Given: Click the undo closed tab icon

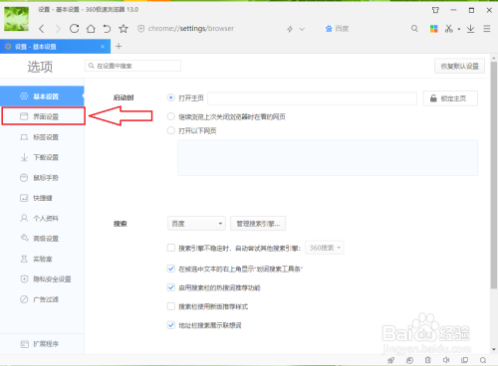Looking at the screenshot, I should (x=107, y=29).
